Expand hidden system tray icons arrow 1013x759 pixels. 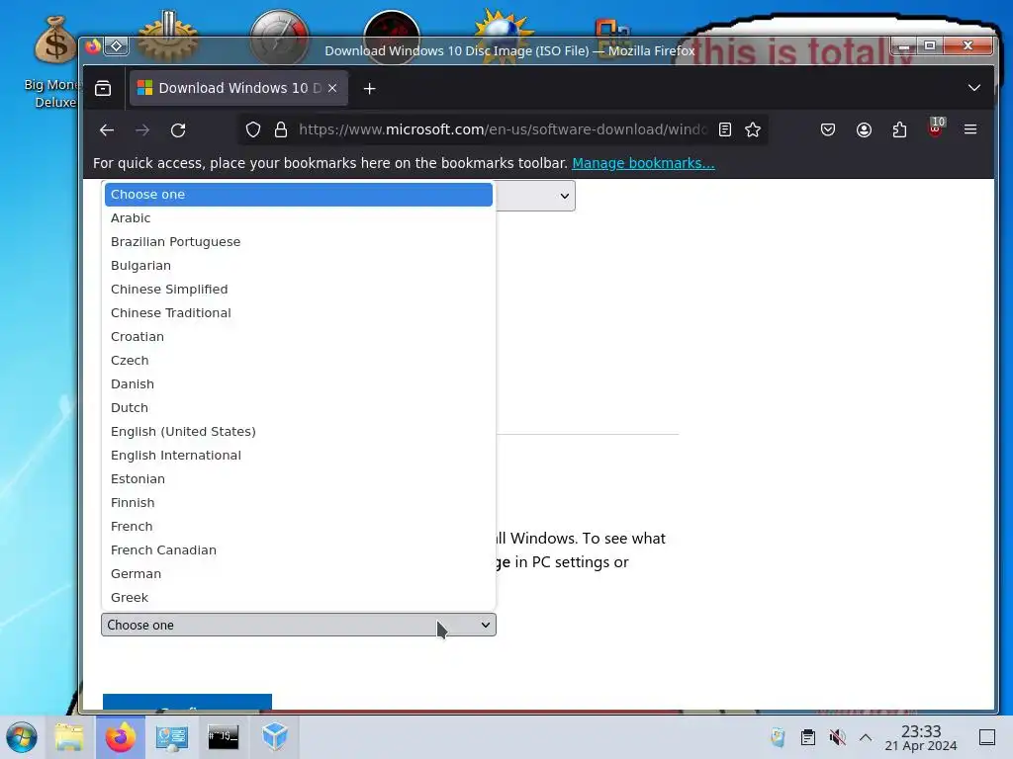(x=866, y=737)
